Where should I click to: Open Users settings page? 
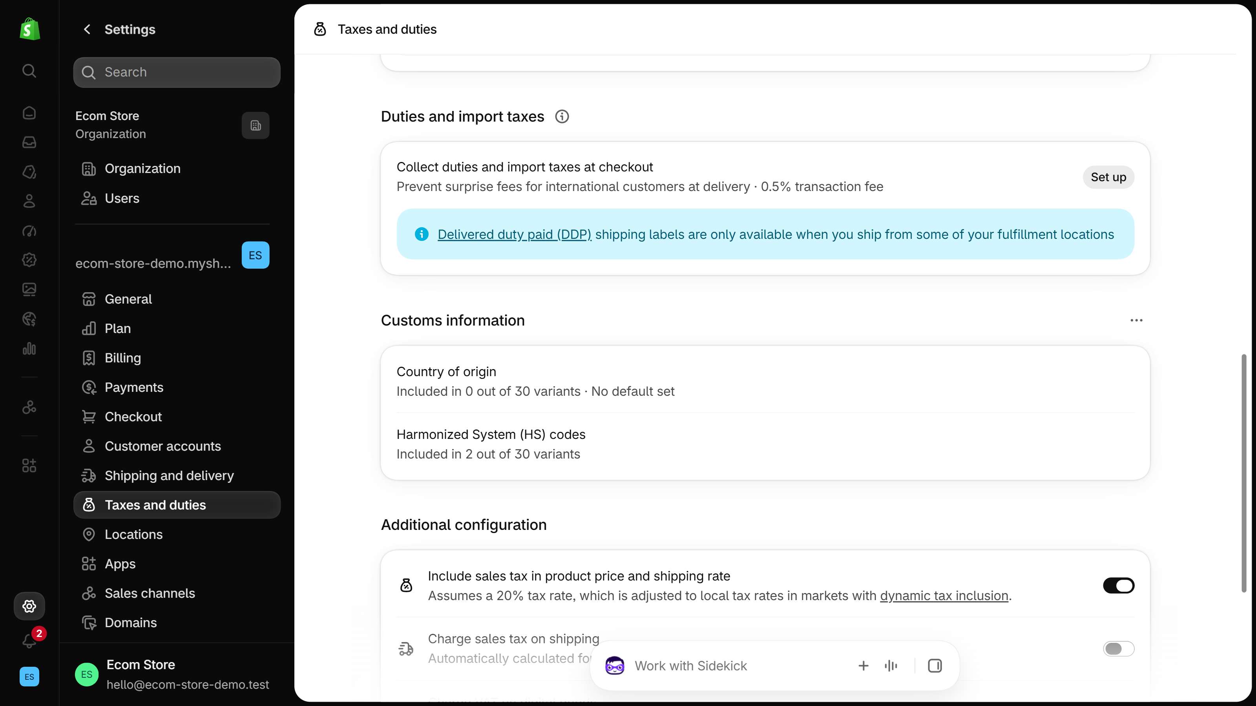point(177,198)
